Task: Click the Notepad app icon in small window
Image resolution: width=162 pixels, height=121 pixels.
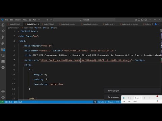Action: click(x=124, y=98)
